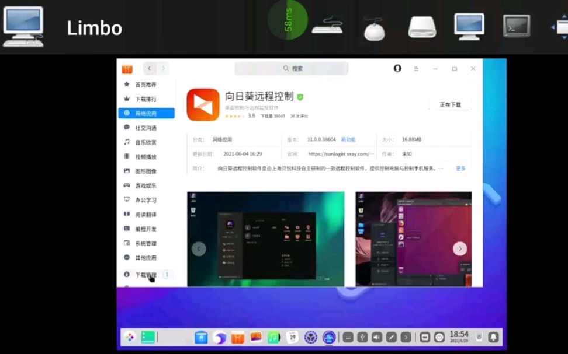
Task: Open the Control Center from the dock
Action: 310,337
